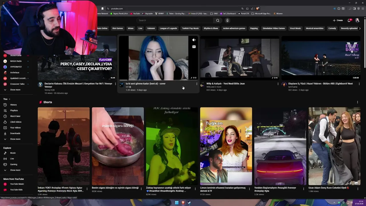Open History from the sidebar
Image resolution: width=366 pixels, height=206 pixels.
(x=14, y=105)
